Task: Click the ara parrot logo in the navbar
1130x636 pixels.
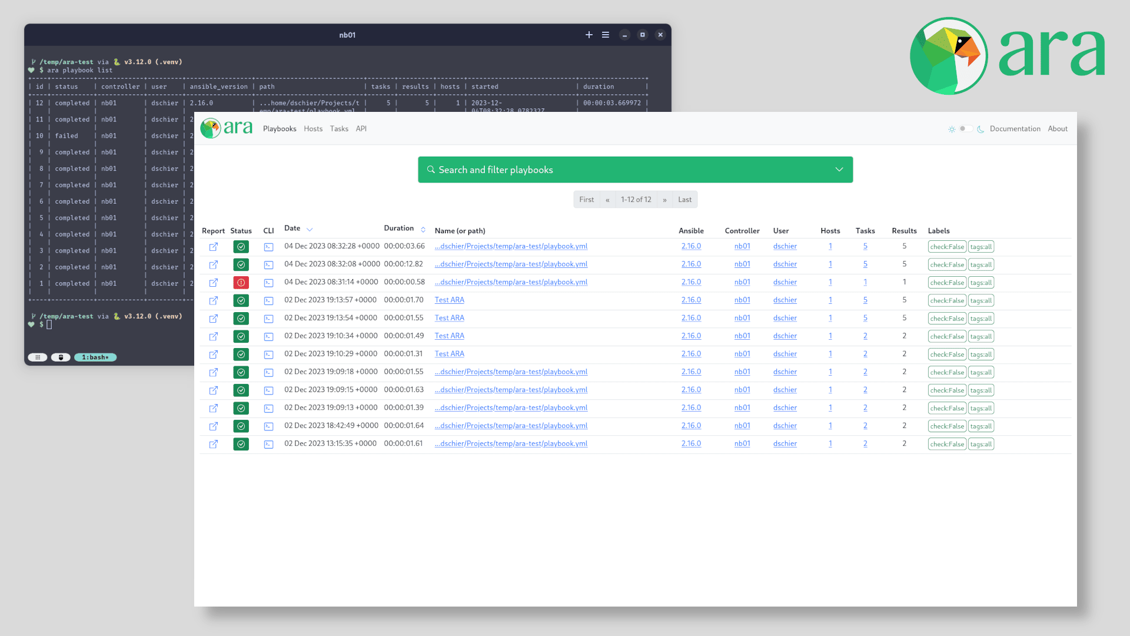Action: coord(210,128)
